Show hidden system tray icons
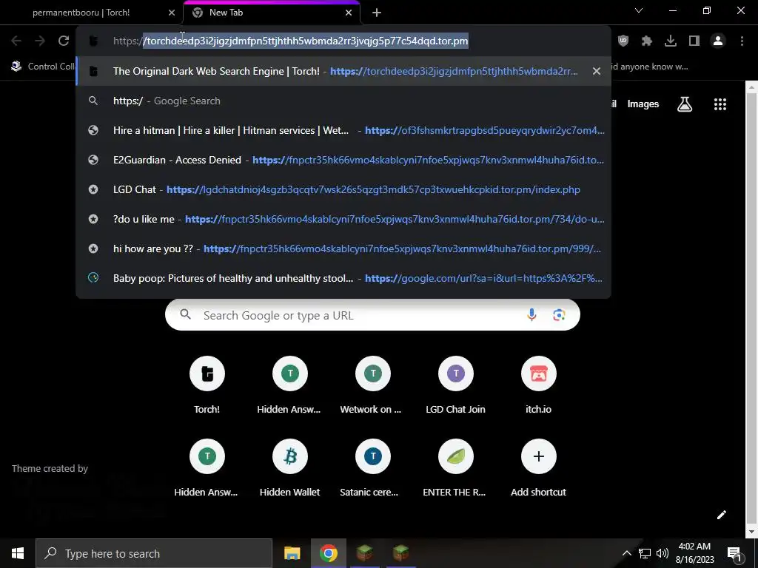The width and height of the screenshot is (758, 568). point(626,553)
